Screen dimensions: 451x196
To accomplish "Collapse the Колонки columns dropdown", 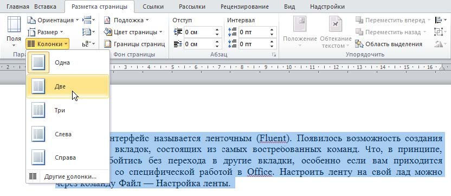I will pyautogui.click(x=47, y=44).
